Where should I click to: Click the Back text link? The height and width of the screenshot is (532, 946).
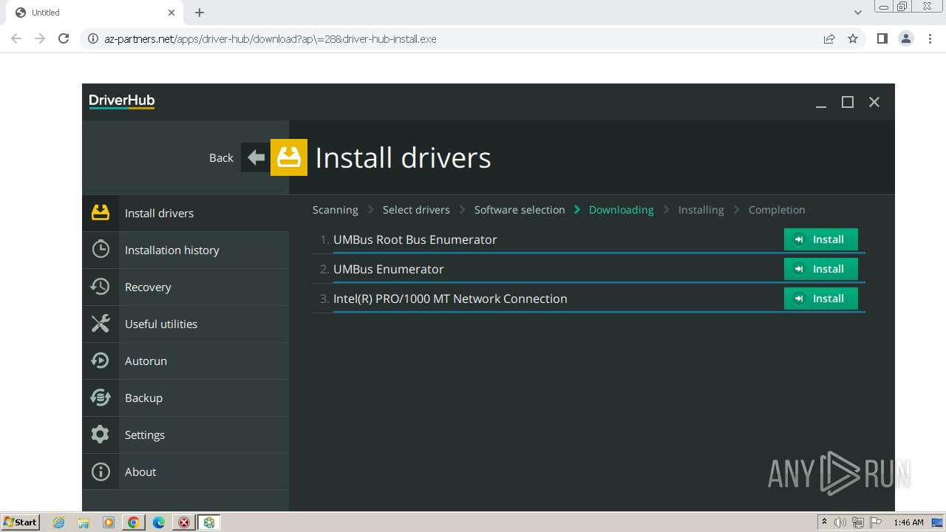click(221, 157)
